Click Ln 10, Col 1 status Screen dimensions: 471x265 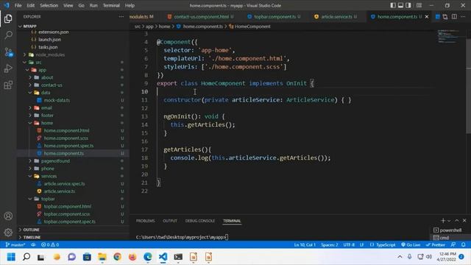[305, 245]
